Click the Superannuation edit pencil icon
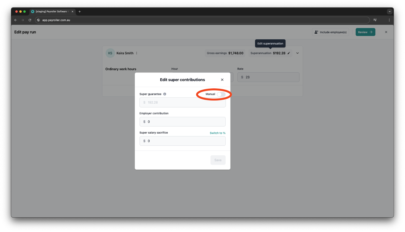 289,53
